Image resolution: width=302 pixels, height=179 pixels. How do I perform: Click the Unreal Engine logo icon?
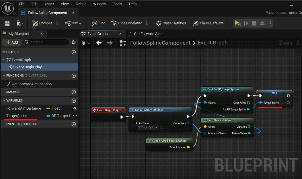[7, 9]
